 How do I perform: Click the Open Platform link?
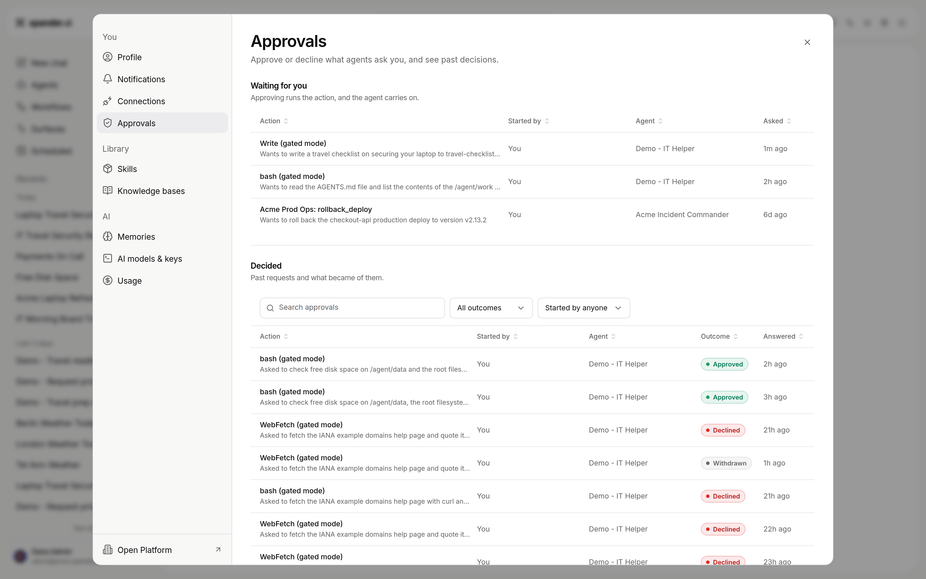pos(162,550)
